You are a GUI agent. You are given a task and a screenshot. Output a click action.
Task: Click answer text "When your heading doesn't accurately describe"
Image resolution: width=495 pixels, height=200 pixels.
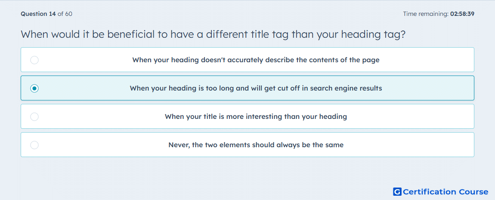[256, 60]
